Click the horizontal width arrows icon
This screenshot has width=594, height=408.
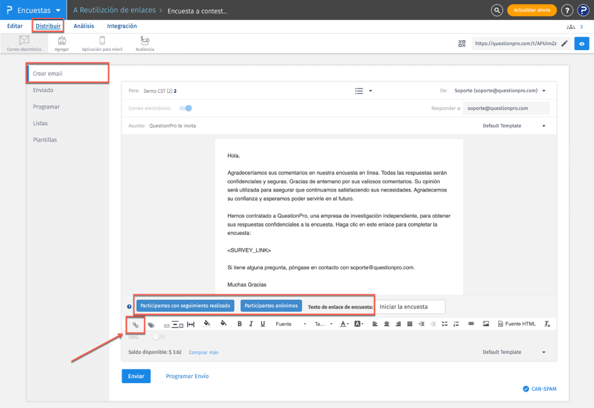coord(191,324)
